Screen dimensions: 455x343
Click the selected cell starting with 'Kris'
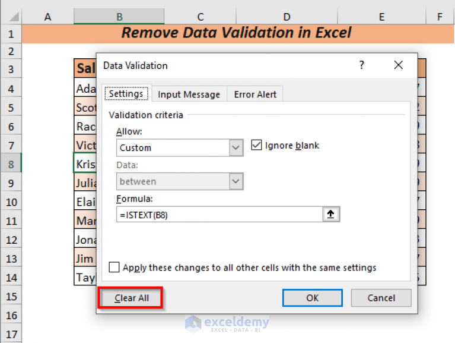click(85, 164)
